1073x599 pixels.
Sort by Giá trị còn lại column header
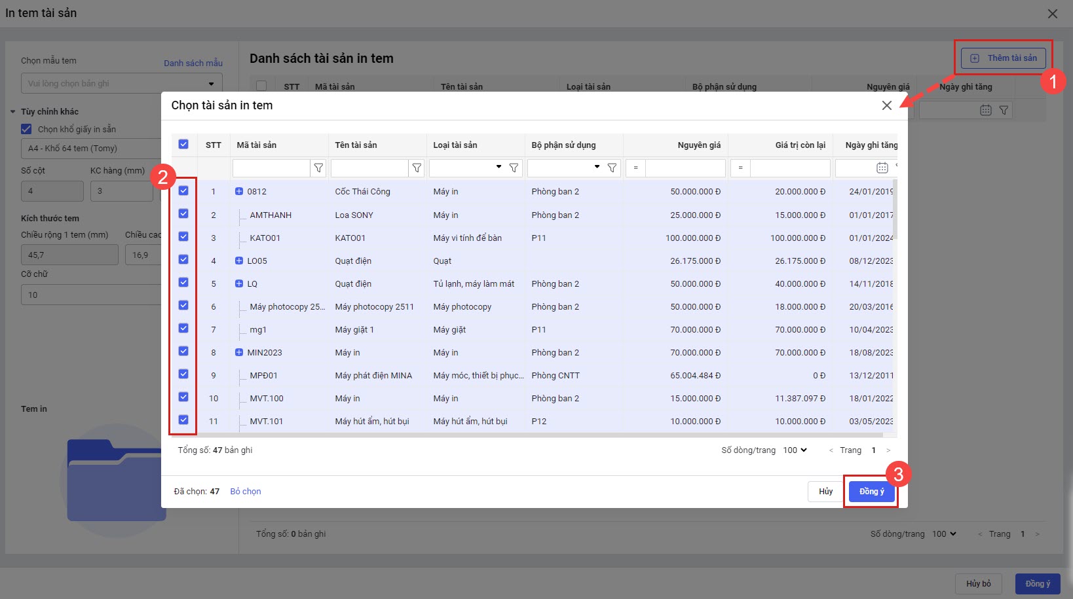(x=800, y=145)
